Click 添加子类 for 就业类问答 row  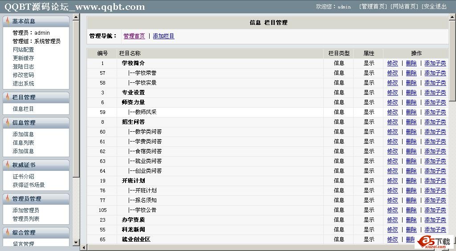(435, 161)
